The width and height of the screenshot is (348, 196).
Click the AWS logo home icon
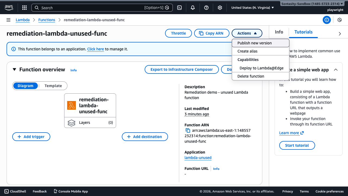(x=9, y=8)
